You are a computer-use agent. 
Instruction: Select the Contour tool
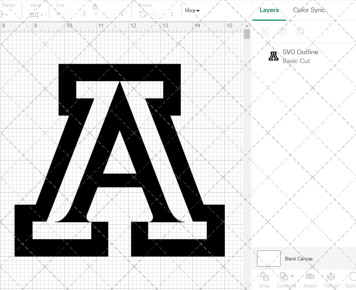[352, 280]
